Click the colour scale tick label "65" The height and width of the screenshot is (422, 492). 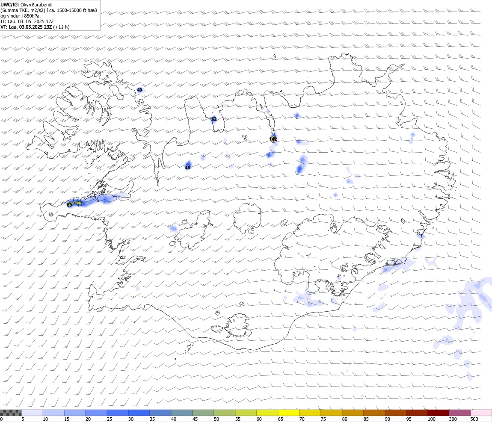[x=281, y=419]
